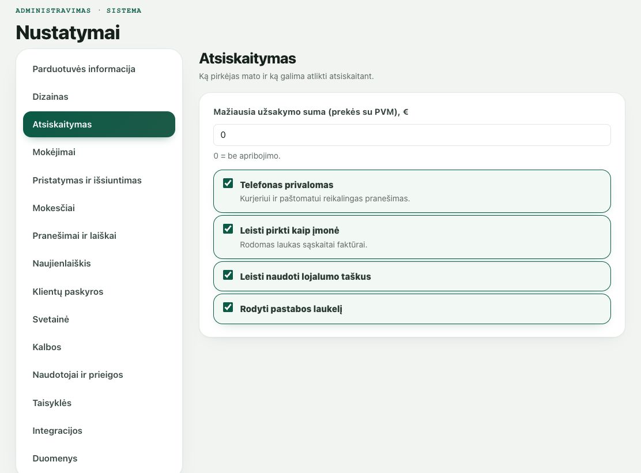The image size is (641, 473).
Task: Disable Leisti naudoti lojalumo taškus
Action: tap(228, 275)
